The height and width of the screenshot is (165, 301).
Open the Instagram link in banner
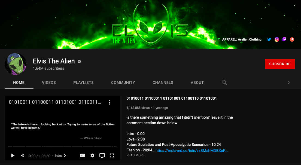tap(277, 39)
